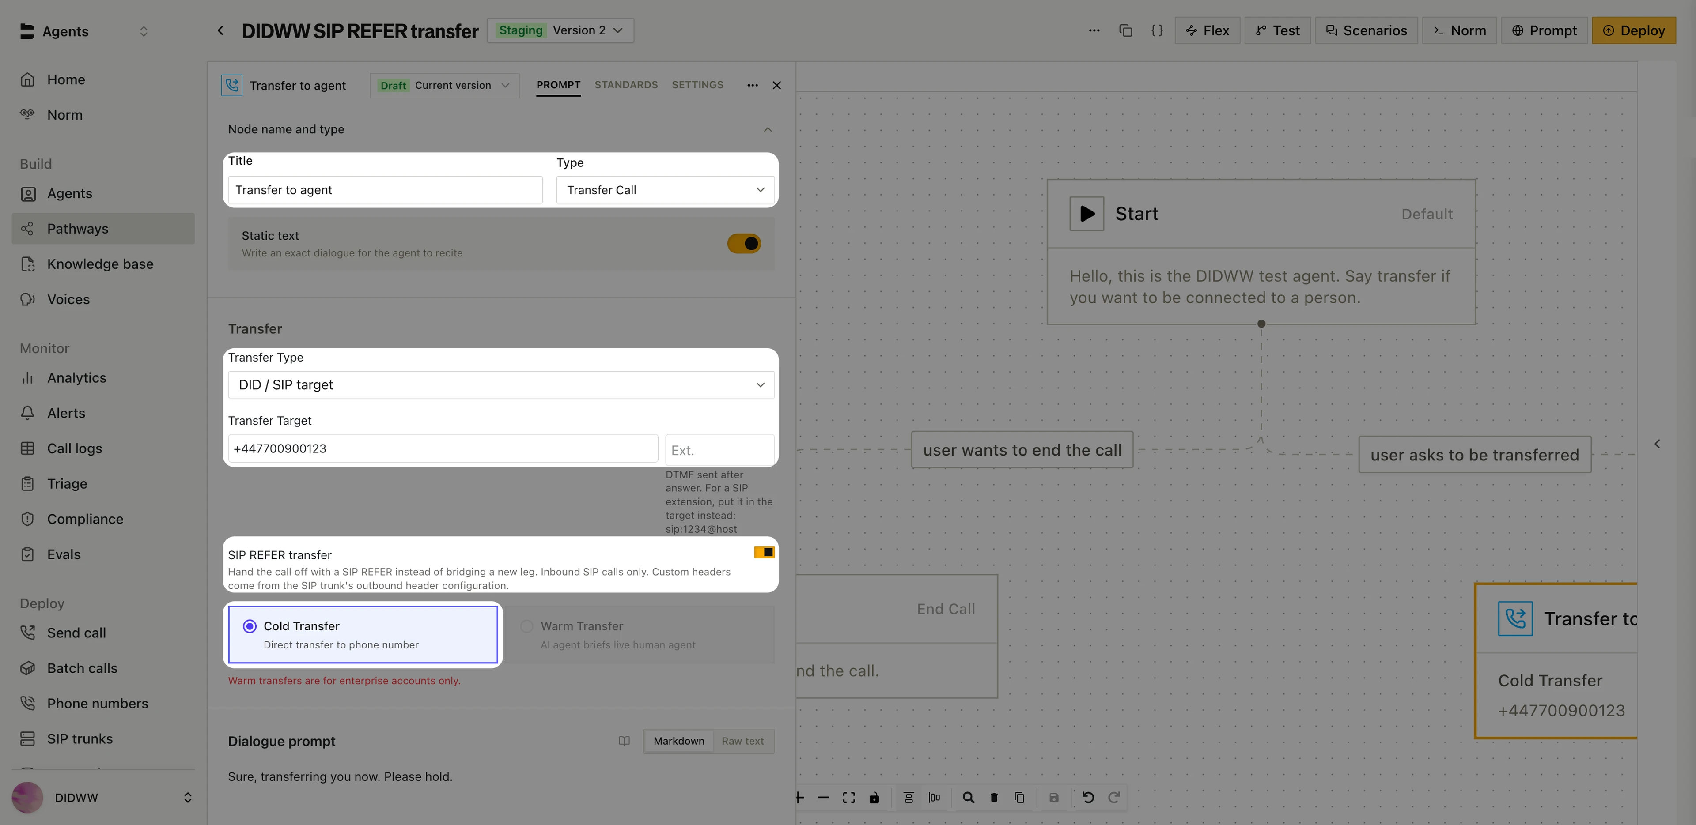
Task: Click the search magnifier icon in canvas toolbar
Action: (969, 797)
